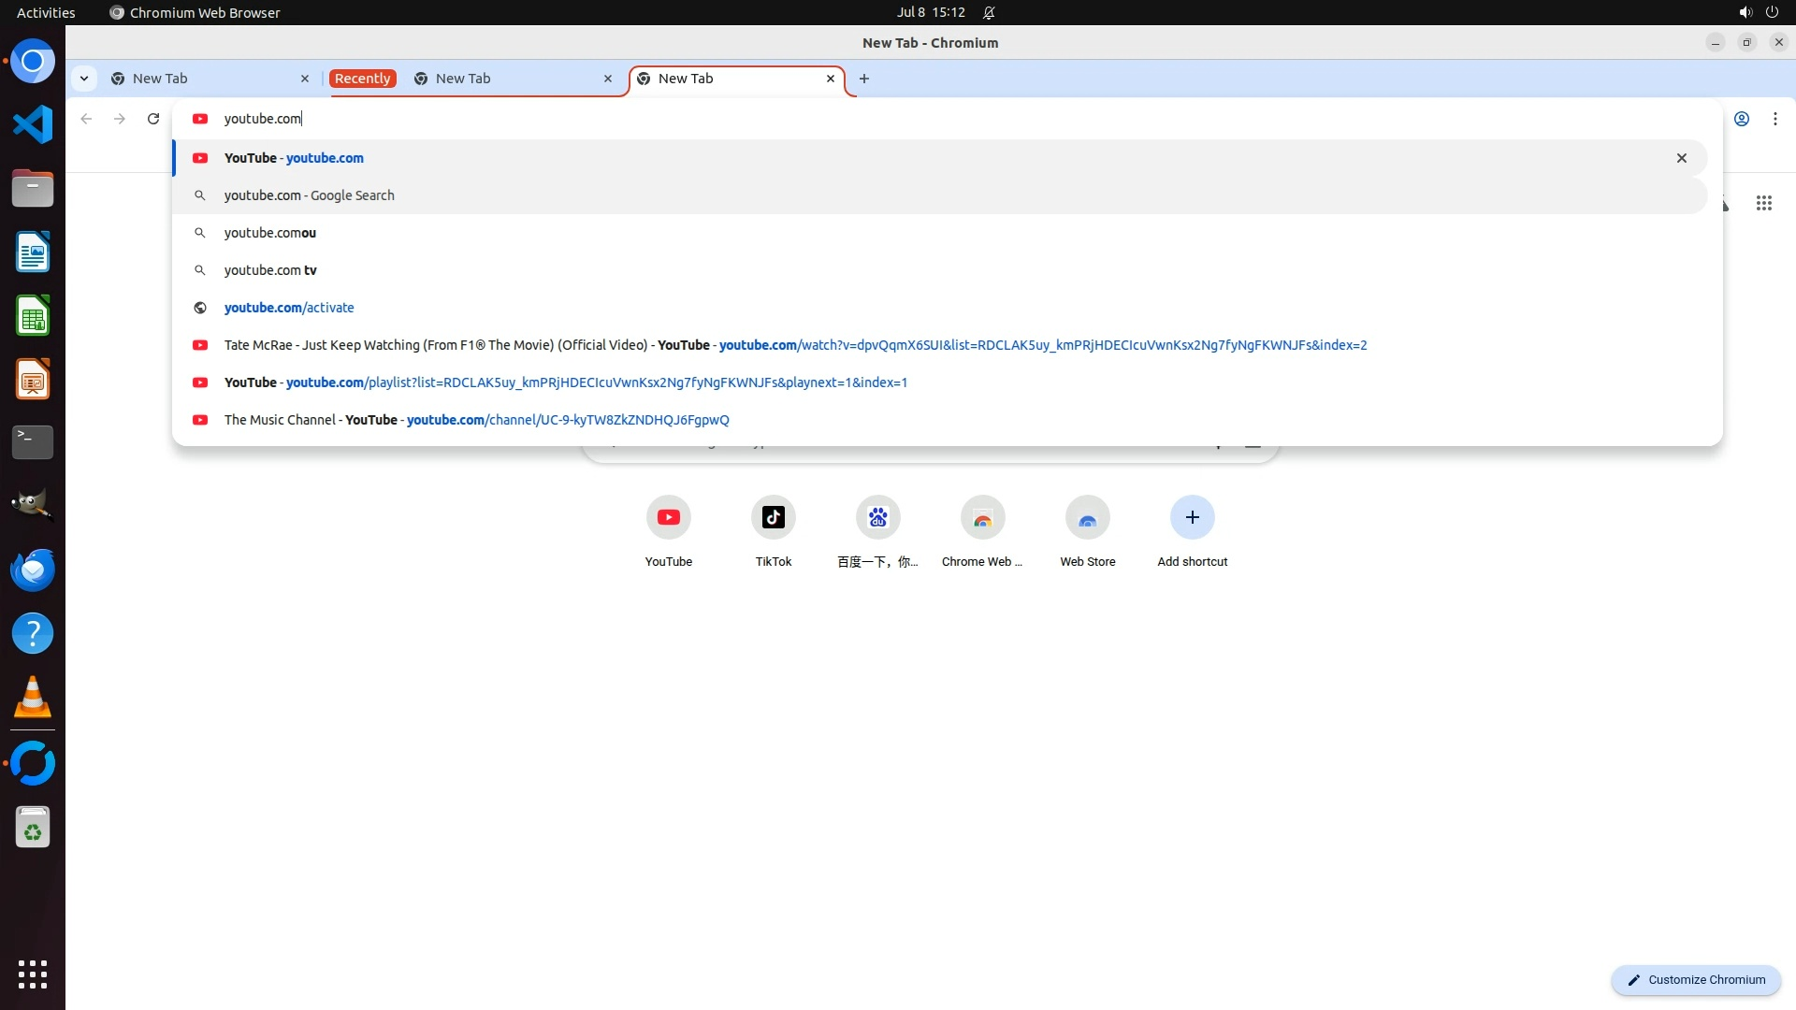Open the new tab plus button
The width and height of the screenshot is (1796, 1010).
tap(864, 79)
